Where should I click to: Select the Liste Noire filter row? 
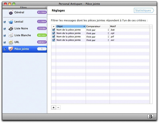[25, 28]
